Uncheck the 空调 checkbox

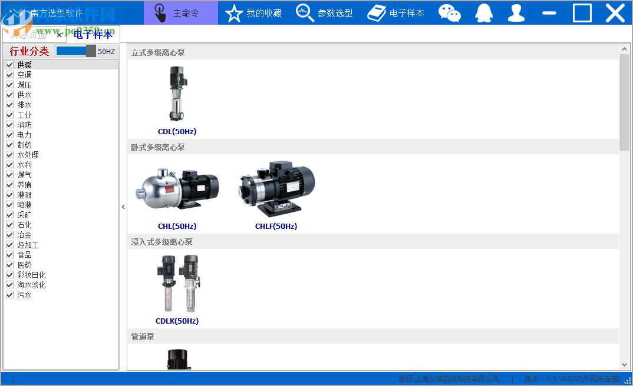coord(10,75)
